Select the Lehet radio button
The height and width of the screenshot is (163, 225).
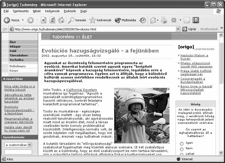182,154
